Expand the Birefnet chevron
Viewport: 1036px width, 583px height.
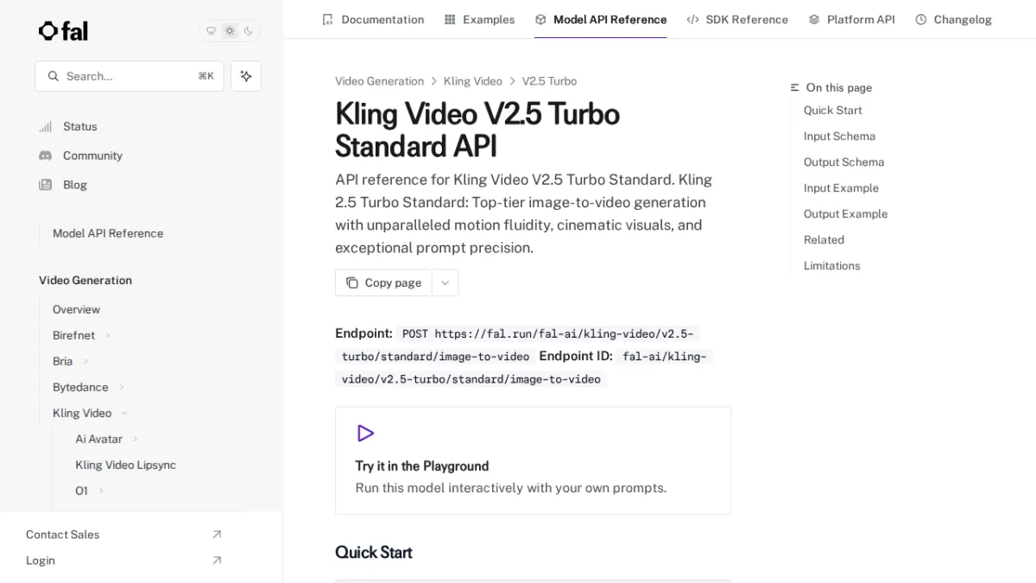tap(108, 335)
